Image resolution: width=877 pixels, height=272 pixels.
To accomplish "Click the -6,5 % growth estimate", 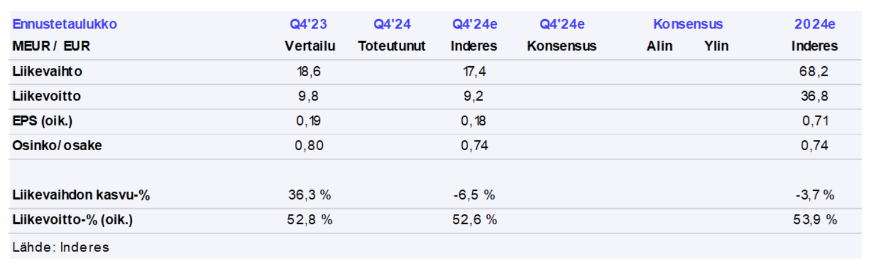I will (x=474, y=195).
